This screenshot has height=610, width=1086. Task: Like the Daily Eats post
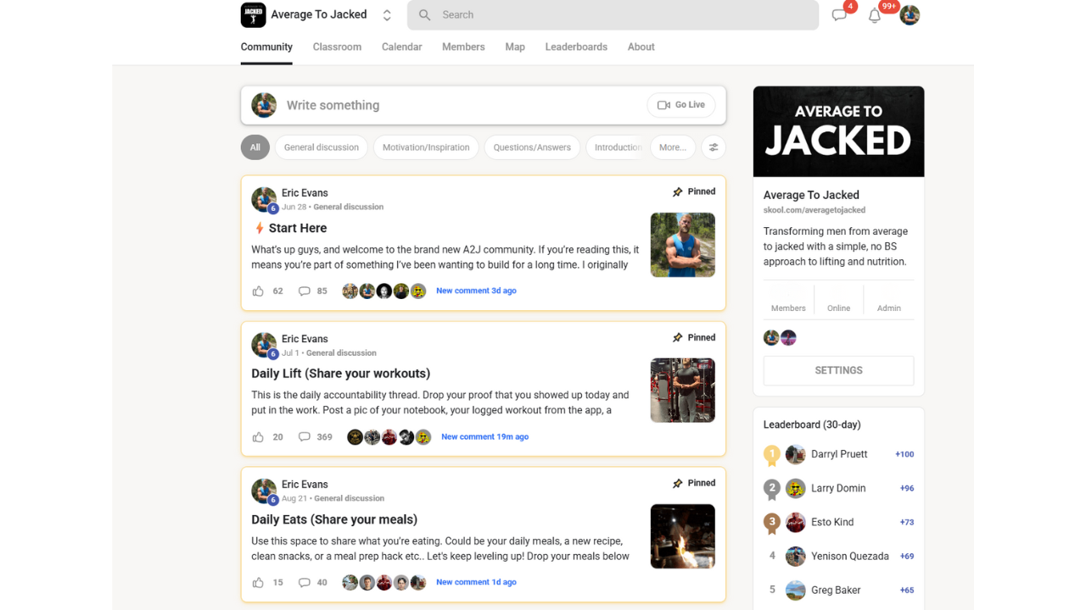coord(258,583)
